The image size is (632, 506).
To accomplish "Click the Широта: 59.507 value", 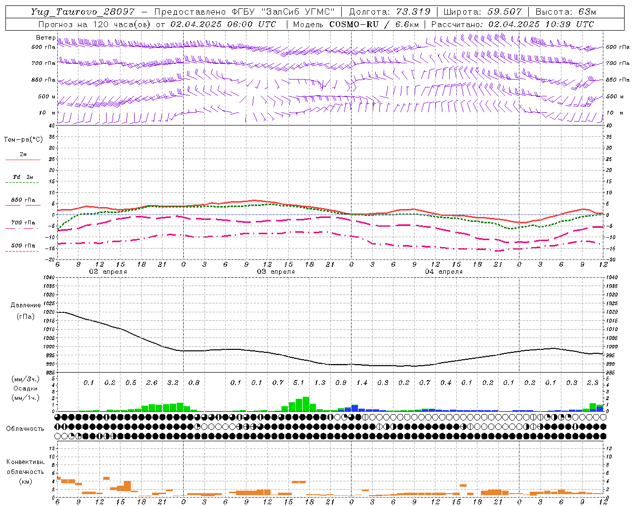I will click(482, 12).
